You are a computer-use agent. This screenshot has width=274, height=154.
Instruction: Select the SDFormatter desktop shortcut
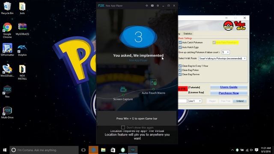click(7, 50)
